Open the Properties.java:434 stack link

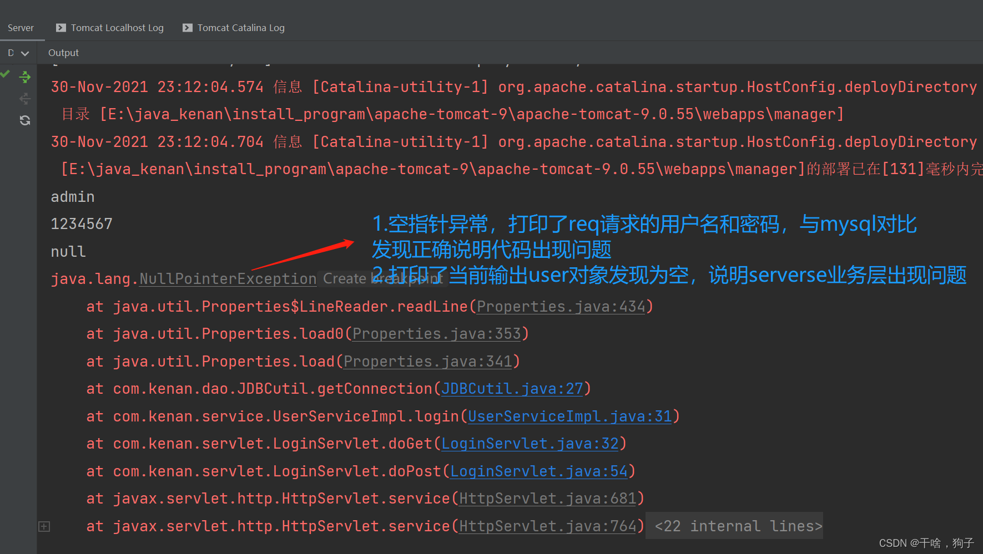[561, 306]
